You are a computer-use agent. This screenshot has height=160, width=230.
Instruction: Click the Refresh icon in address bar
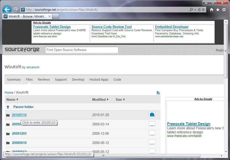(199, 10)
